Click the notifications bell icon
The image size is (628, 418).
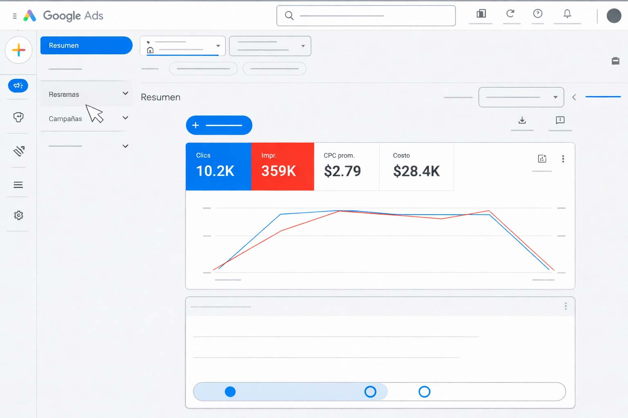(567, 14)
